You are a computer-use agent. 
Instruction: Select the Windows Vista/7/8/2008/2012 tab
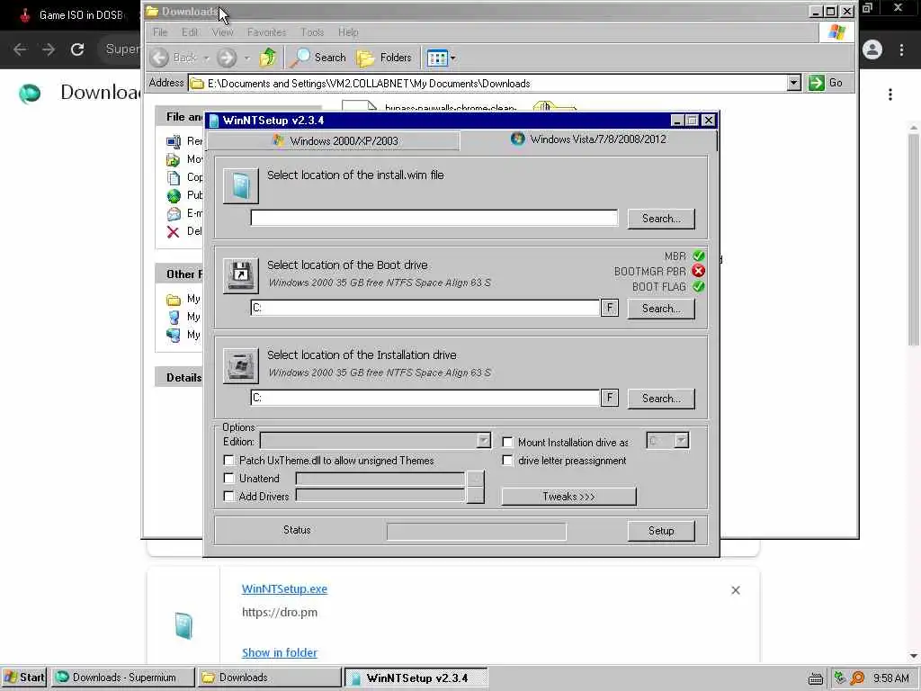click(x=588, y=139)
